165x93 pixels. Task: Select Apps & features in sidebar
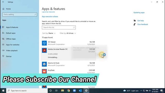point(12,27)
